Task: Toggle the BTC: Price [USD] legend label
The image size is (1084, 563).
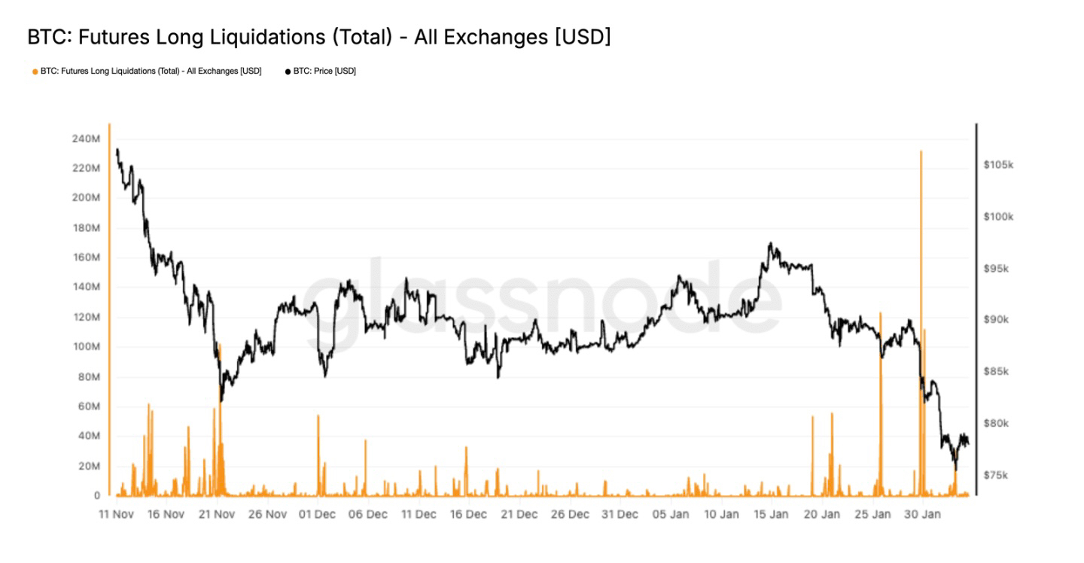Action: 324,72
